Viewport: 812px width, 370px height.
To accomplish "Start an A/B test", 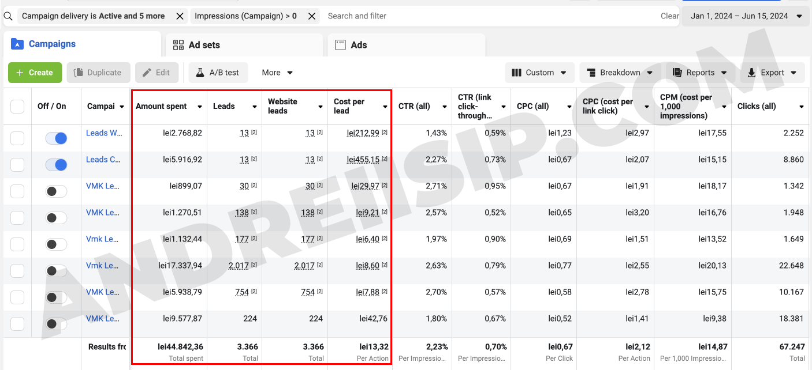I will coord(218,73).
